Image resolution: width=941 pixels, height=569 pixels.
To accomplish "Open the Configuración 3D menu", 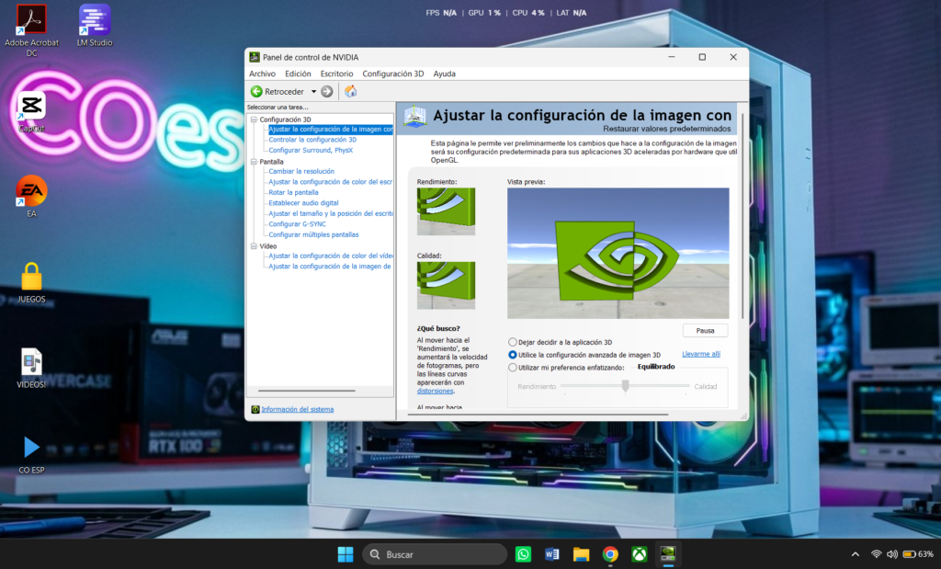I will [x=393, y=74].
